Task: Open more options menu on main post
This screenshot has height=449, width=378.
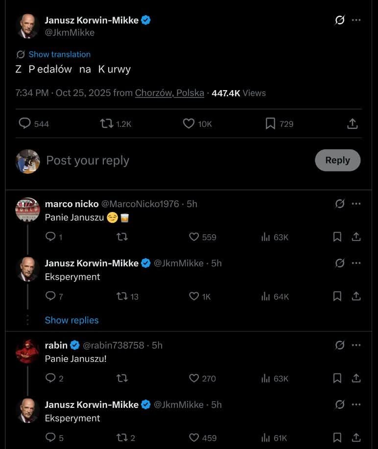Action: point(356,20)
